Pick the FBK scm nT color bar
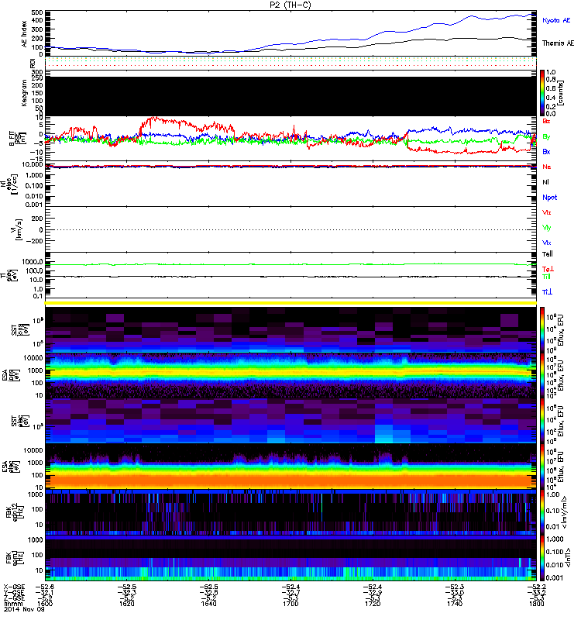This screenshot has width=581, height=620. [x=542, y=558]
